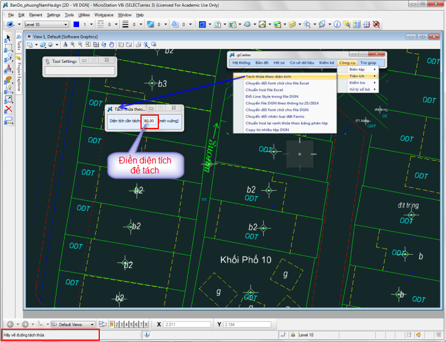Open the Utilities menu
The image size is (446, 342).
(x=84, y=15)
